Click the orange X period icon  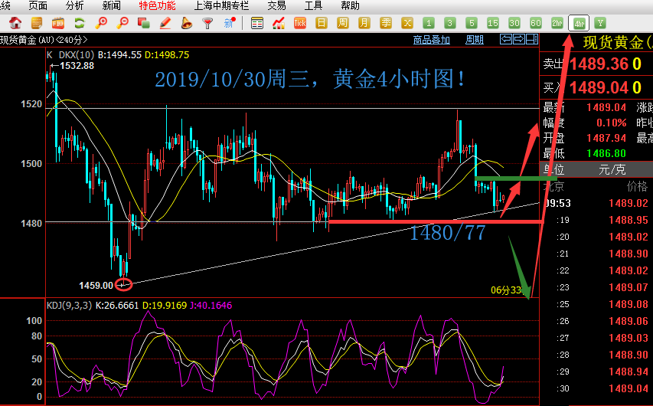tap(407, 23)
